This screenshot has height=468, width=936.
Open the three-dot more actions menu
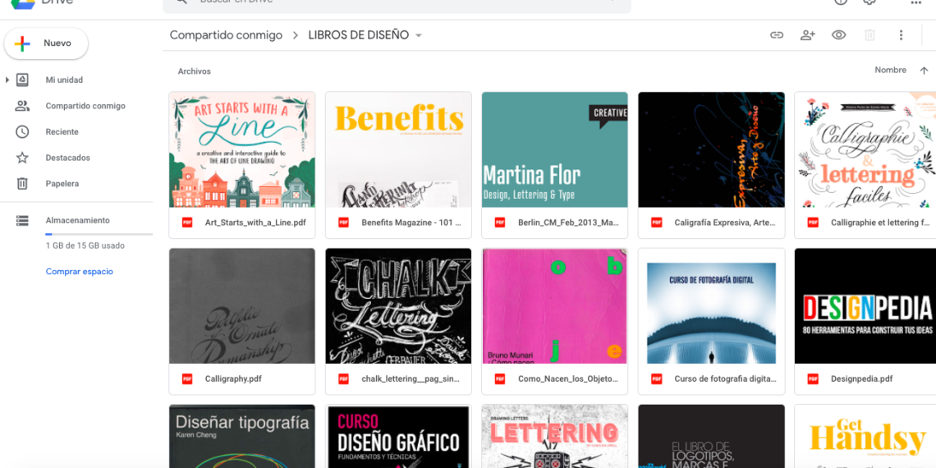[902, 35]
